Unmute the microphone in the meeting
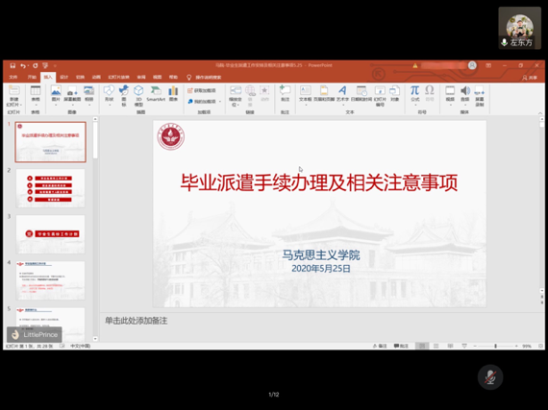The width and height of the screenshot is (548, 410). [x=490, y=377]
